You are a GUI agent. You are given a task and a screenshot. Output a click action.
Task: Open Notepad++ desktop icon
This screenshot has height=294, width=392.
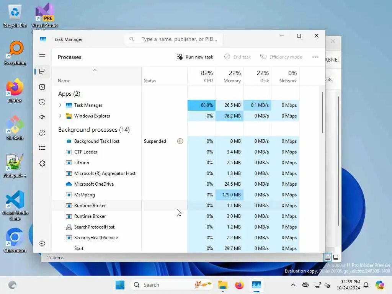pyautogui.click(x=15, y=165)
